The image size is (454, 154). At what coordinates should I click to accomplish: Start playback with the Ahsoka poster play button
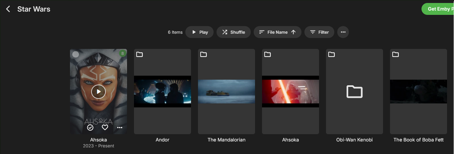coord(98,92)
